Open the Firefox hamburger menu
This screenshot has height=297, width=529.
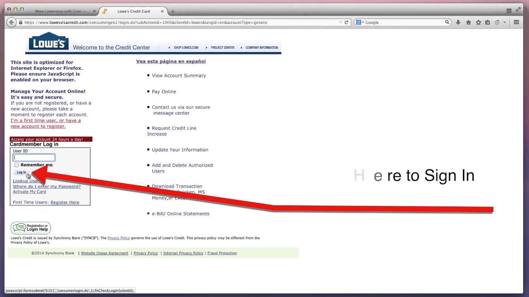pos(516,22)
